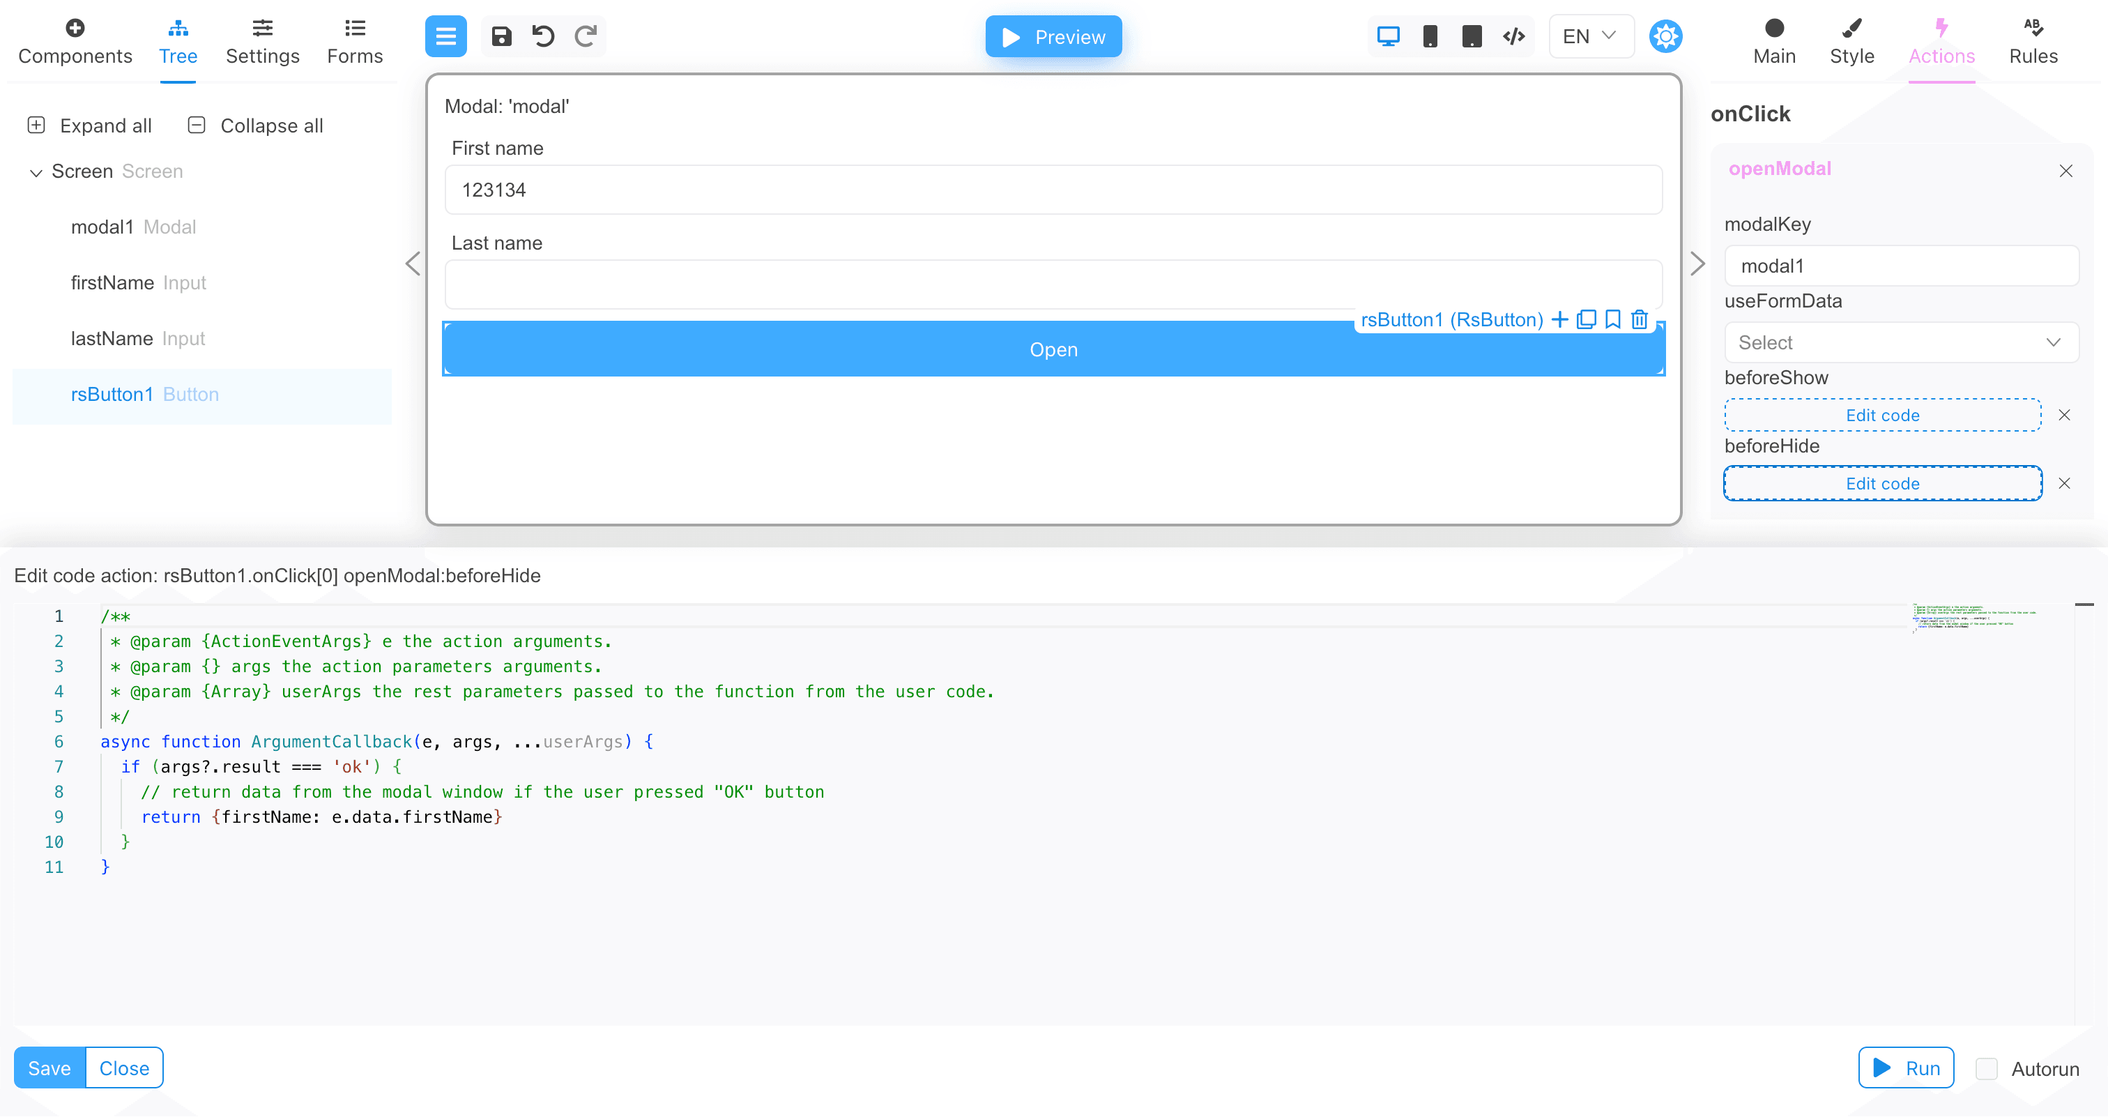Switch to the Style tab
The width and height of the screenshot is (2108, 1117).
coord(1853,41)
